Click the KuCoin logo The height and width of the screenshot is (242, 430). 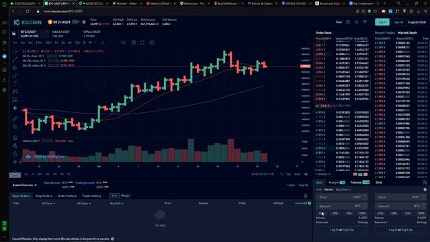point(28,22)
